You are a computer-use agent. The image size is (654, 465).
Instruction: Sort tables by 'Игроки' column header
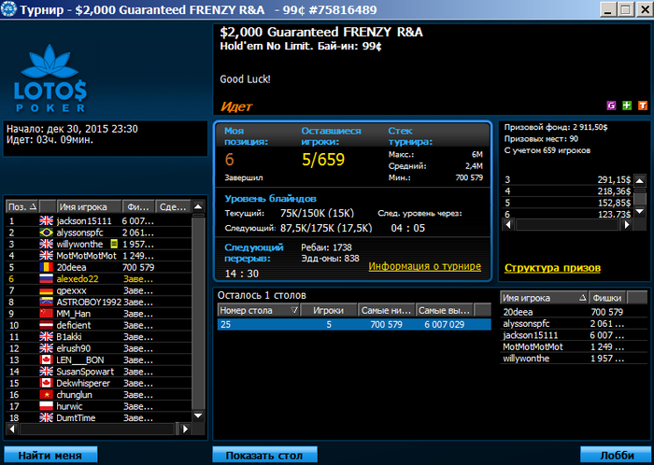[329, 310]
